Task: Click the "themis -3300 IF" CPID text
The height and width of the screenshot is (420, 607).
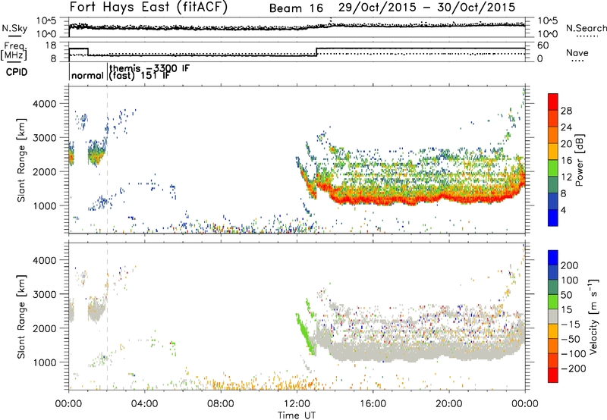Action: coord(149,68)
